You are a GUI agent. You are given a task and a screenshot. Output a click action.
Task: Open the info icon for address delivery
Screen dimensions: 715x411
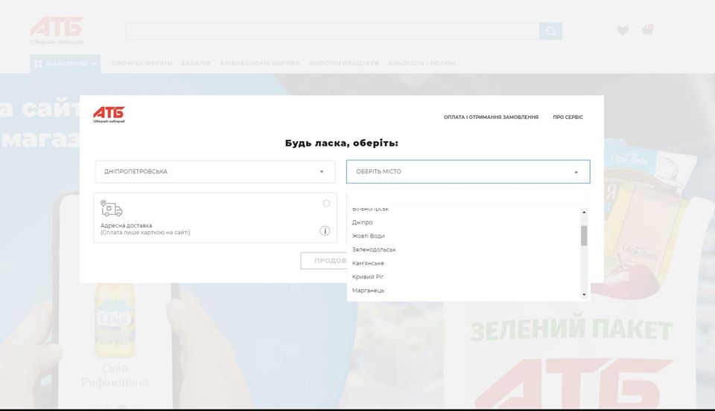[x=325, y=230]
